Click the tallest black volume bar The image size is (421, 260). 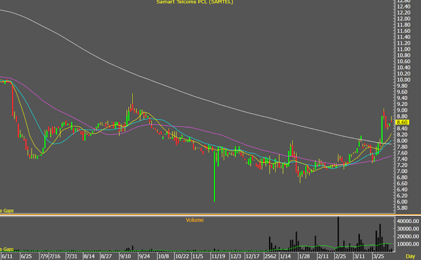(x=338, y=234)
